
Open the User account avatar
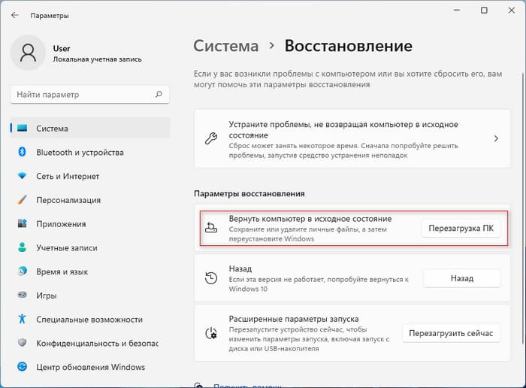coord(28,53)
